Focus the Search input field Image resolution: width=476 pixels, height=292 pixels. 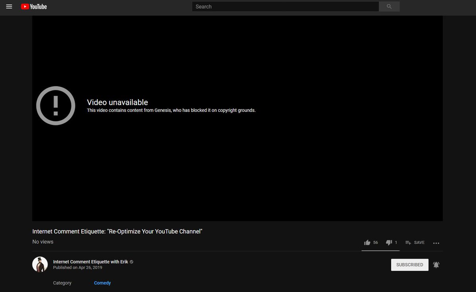click(x=286, y=7)
